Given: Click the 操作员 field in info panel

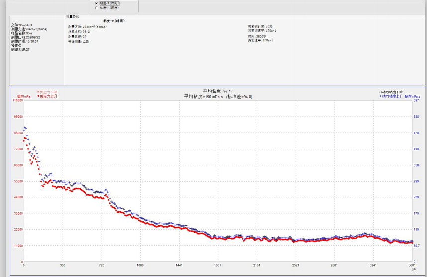Looking at the screenshot, I should click(16, 45).
